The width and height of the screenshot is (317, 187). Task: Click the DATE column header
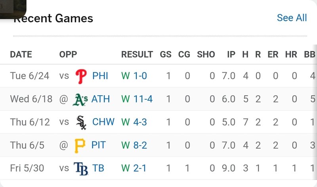click(x=21, y=55)
